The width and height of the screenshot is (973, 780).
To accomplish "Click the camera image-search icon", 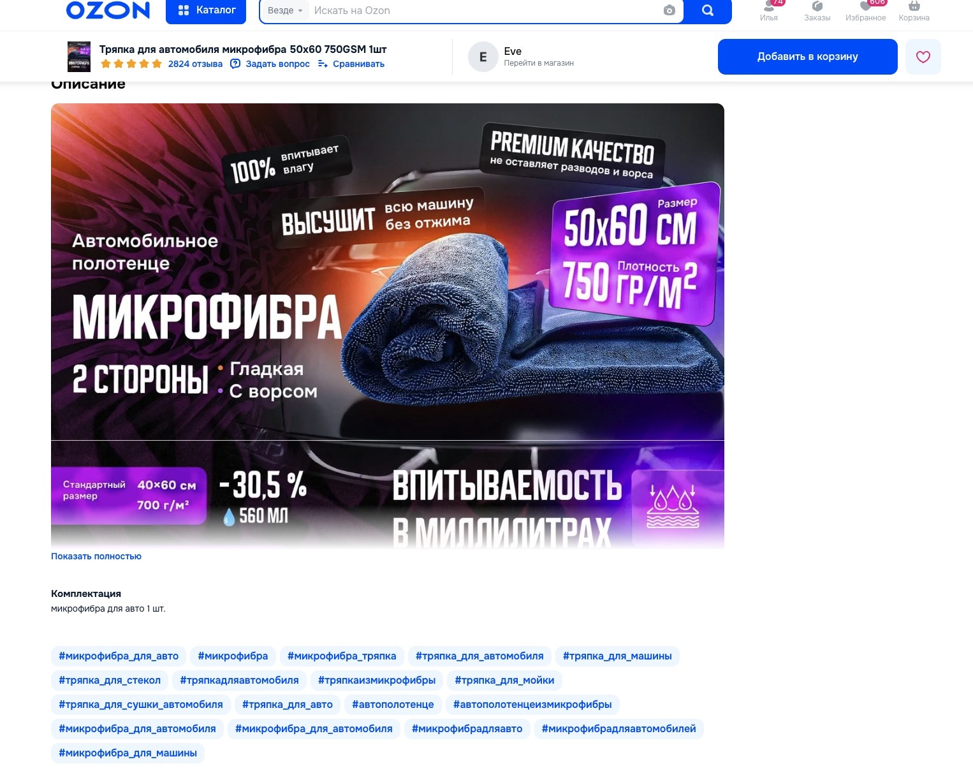I will pyautogui.click(x=669, y=11).
